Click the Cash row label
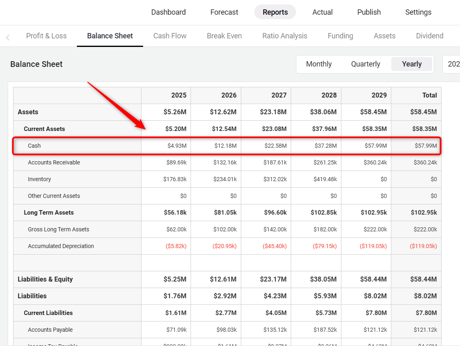Screen dimensions: 460x346 click(x=34, y=146)
